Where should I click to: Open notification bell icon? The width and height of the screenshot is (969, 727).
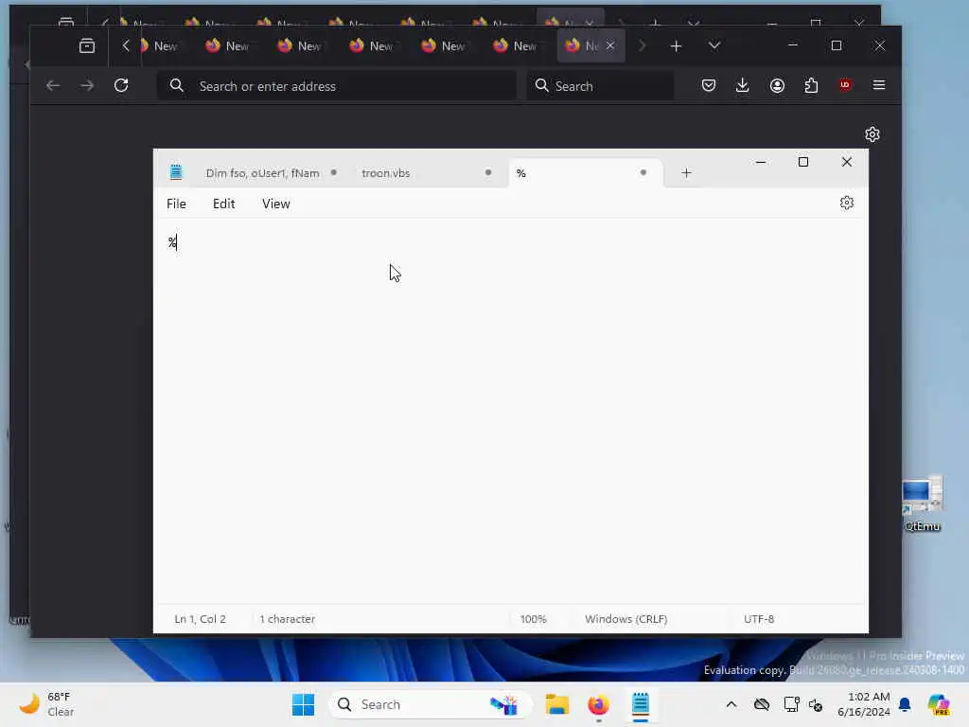(905, 704)
